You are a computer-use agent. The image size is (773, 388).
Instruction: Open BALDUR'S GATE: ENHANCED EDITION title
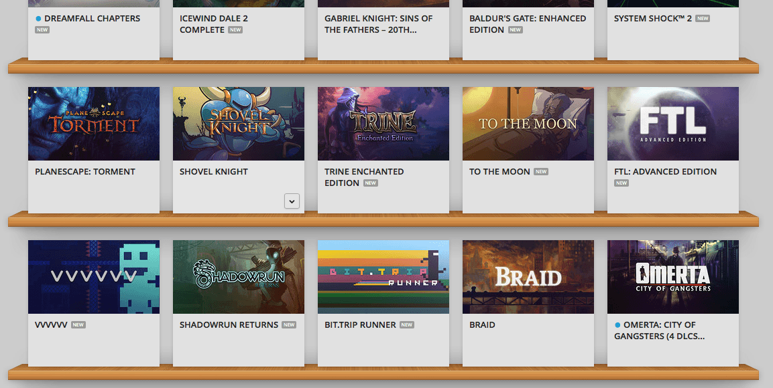(x=528, y=24)
